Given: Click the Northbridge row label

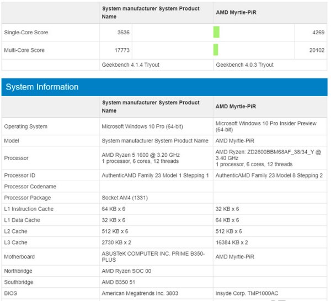Looking at the screenshot, I should point(18,271).
